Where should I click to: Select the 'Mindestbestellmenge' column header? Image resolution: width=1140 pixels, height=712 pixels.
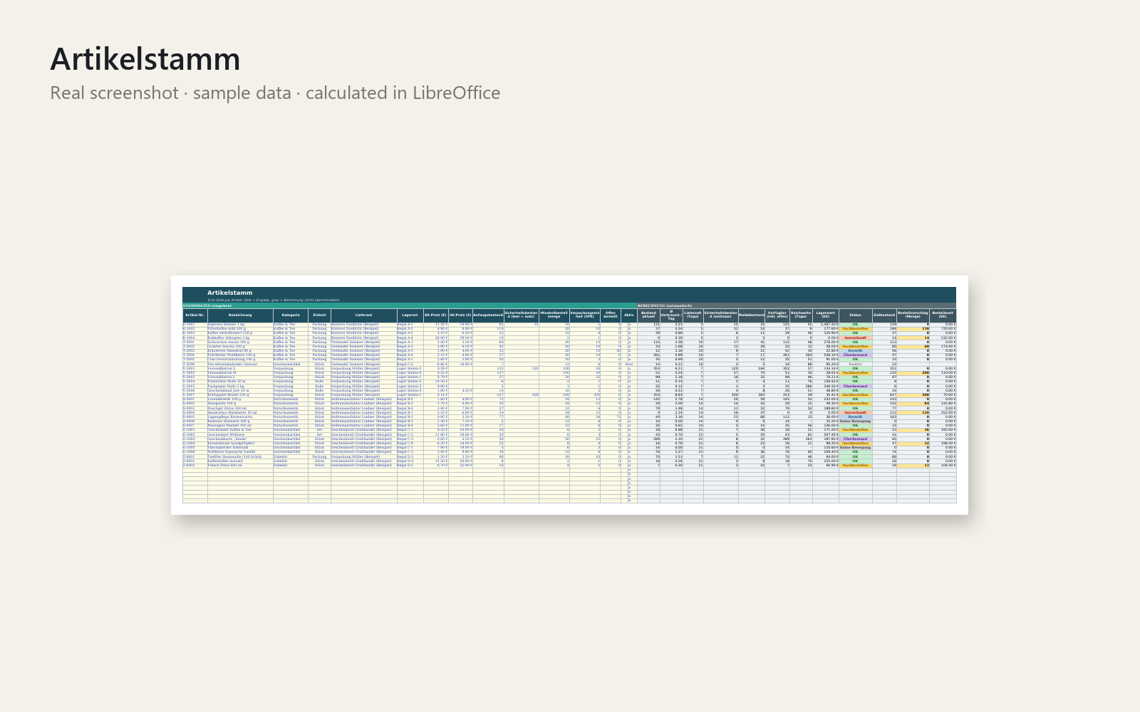click(554, 315)
